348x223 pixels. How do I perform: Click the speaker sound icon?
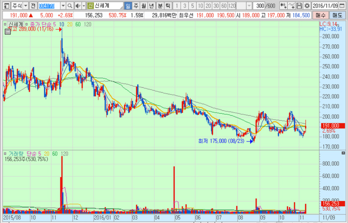coord(79,5)
